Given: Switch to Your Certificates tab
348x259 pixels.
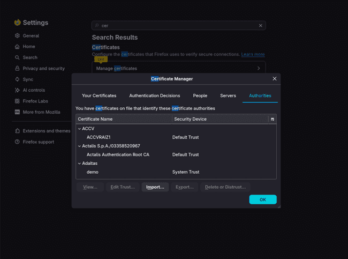Looking at the screenshot, I should 99,96.
